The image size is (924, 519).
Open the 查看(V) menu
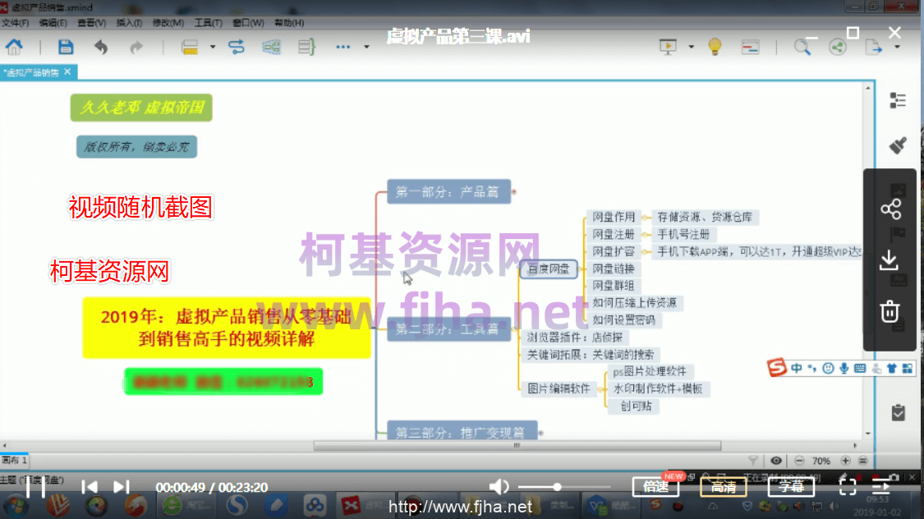(91, 22)
